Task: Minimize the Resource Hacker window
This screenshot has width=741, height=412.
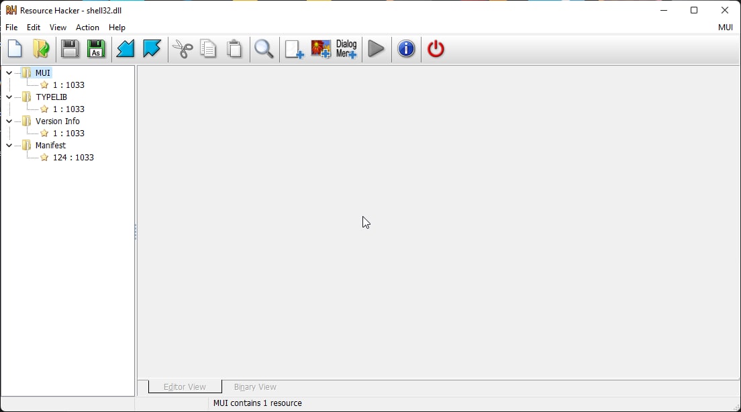Action: (x=664, y=10)
